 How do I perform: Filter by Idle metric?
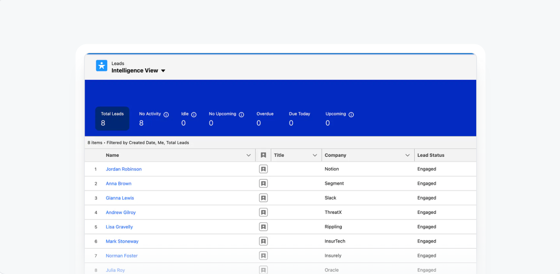click(188, 119)
